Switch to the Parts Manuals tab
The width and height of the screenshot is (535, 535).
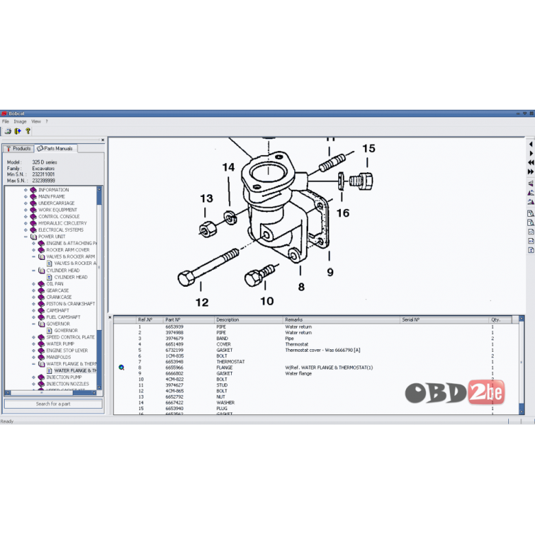(x=56, y=148)
